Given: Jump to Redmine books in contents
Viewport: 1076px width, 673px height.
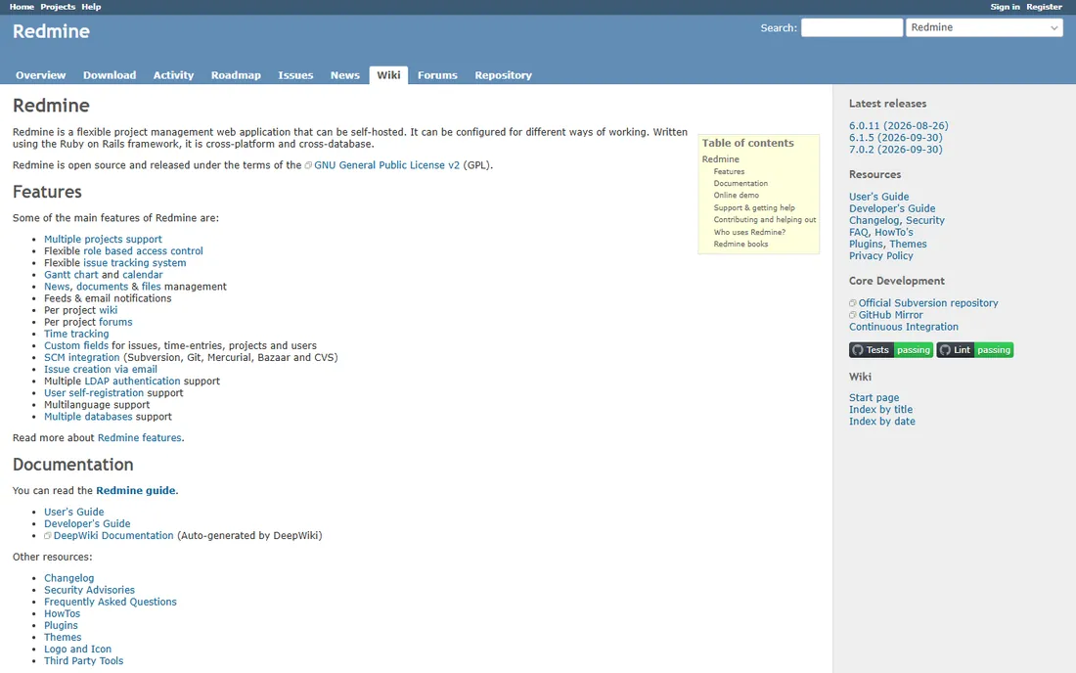Looking at the screenshot, I should tap(740, 245).
